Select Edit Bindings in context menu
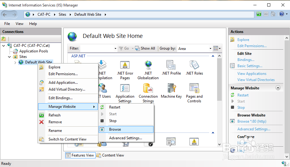This screenshot has width=290, height=167. (68, 98)
